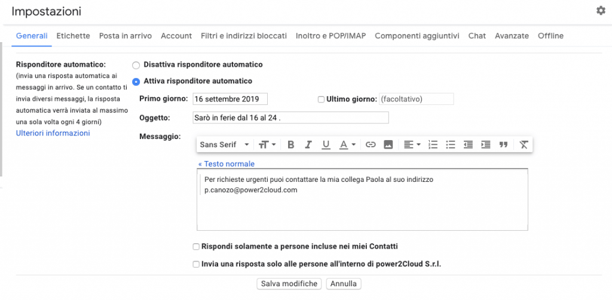Apply quote formatting to text
This screenshot has width=612, height=300.
pos(503,145)
